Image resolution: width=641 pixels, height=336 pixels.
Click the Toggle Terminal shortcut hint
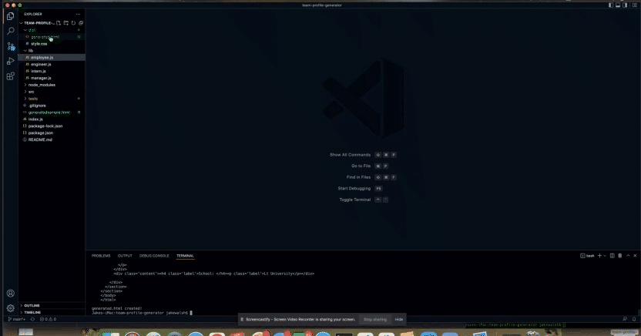364,200
